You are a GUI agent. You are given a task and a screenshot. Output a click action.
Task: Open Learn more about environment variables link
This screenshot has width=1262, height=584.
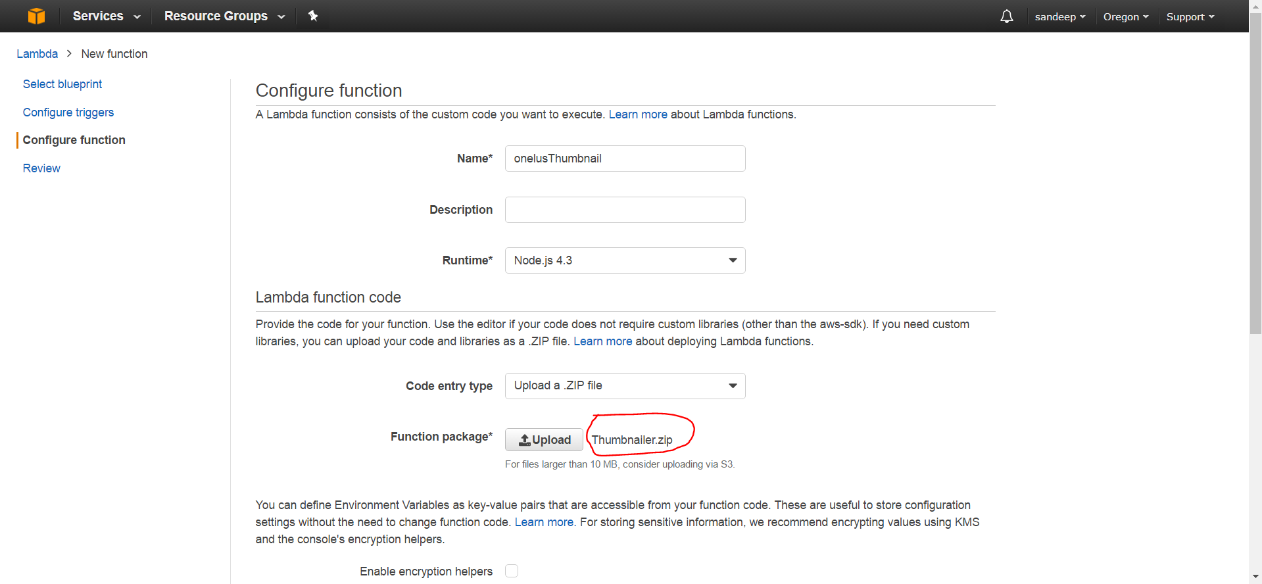click(x=545, y=522)
